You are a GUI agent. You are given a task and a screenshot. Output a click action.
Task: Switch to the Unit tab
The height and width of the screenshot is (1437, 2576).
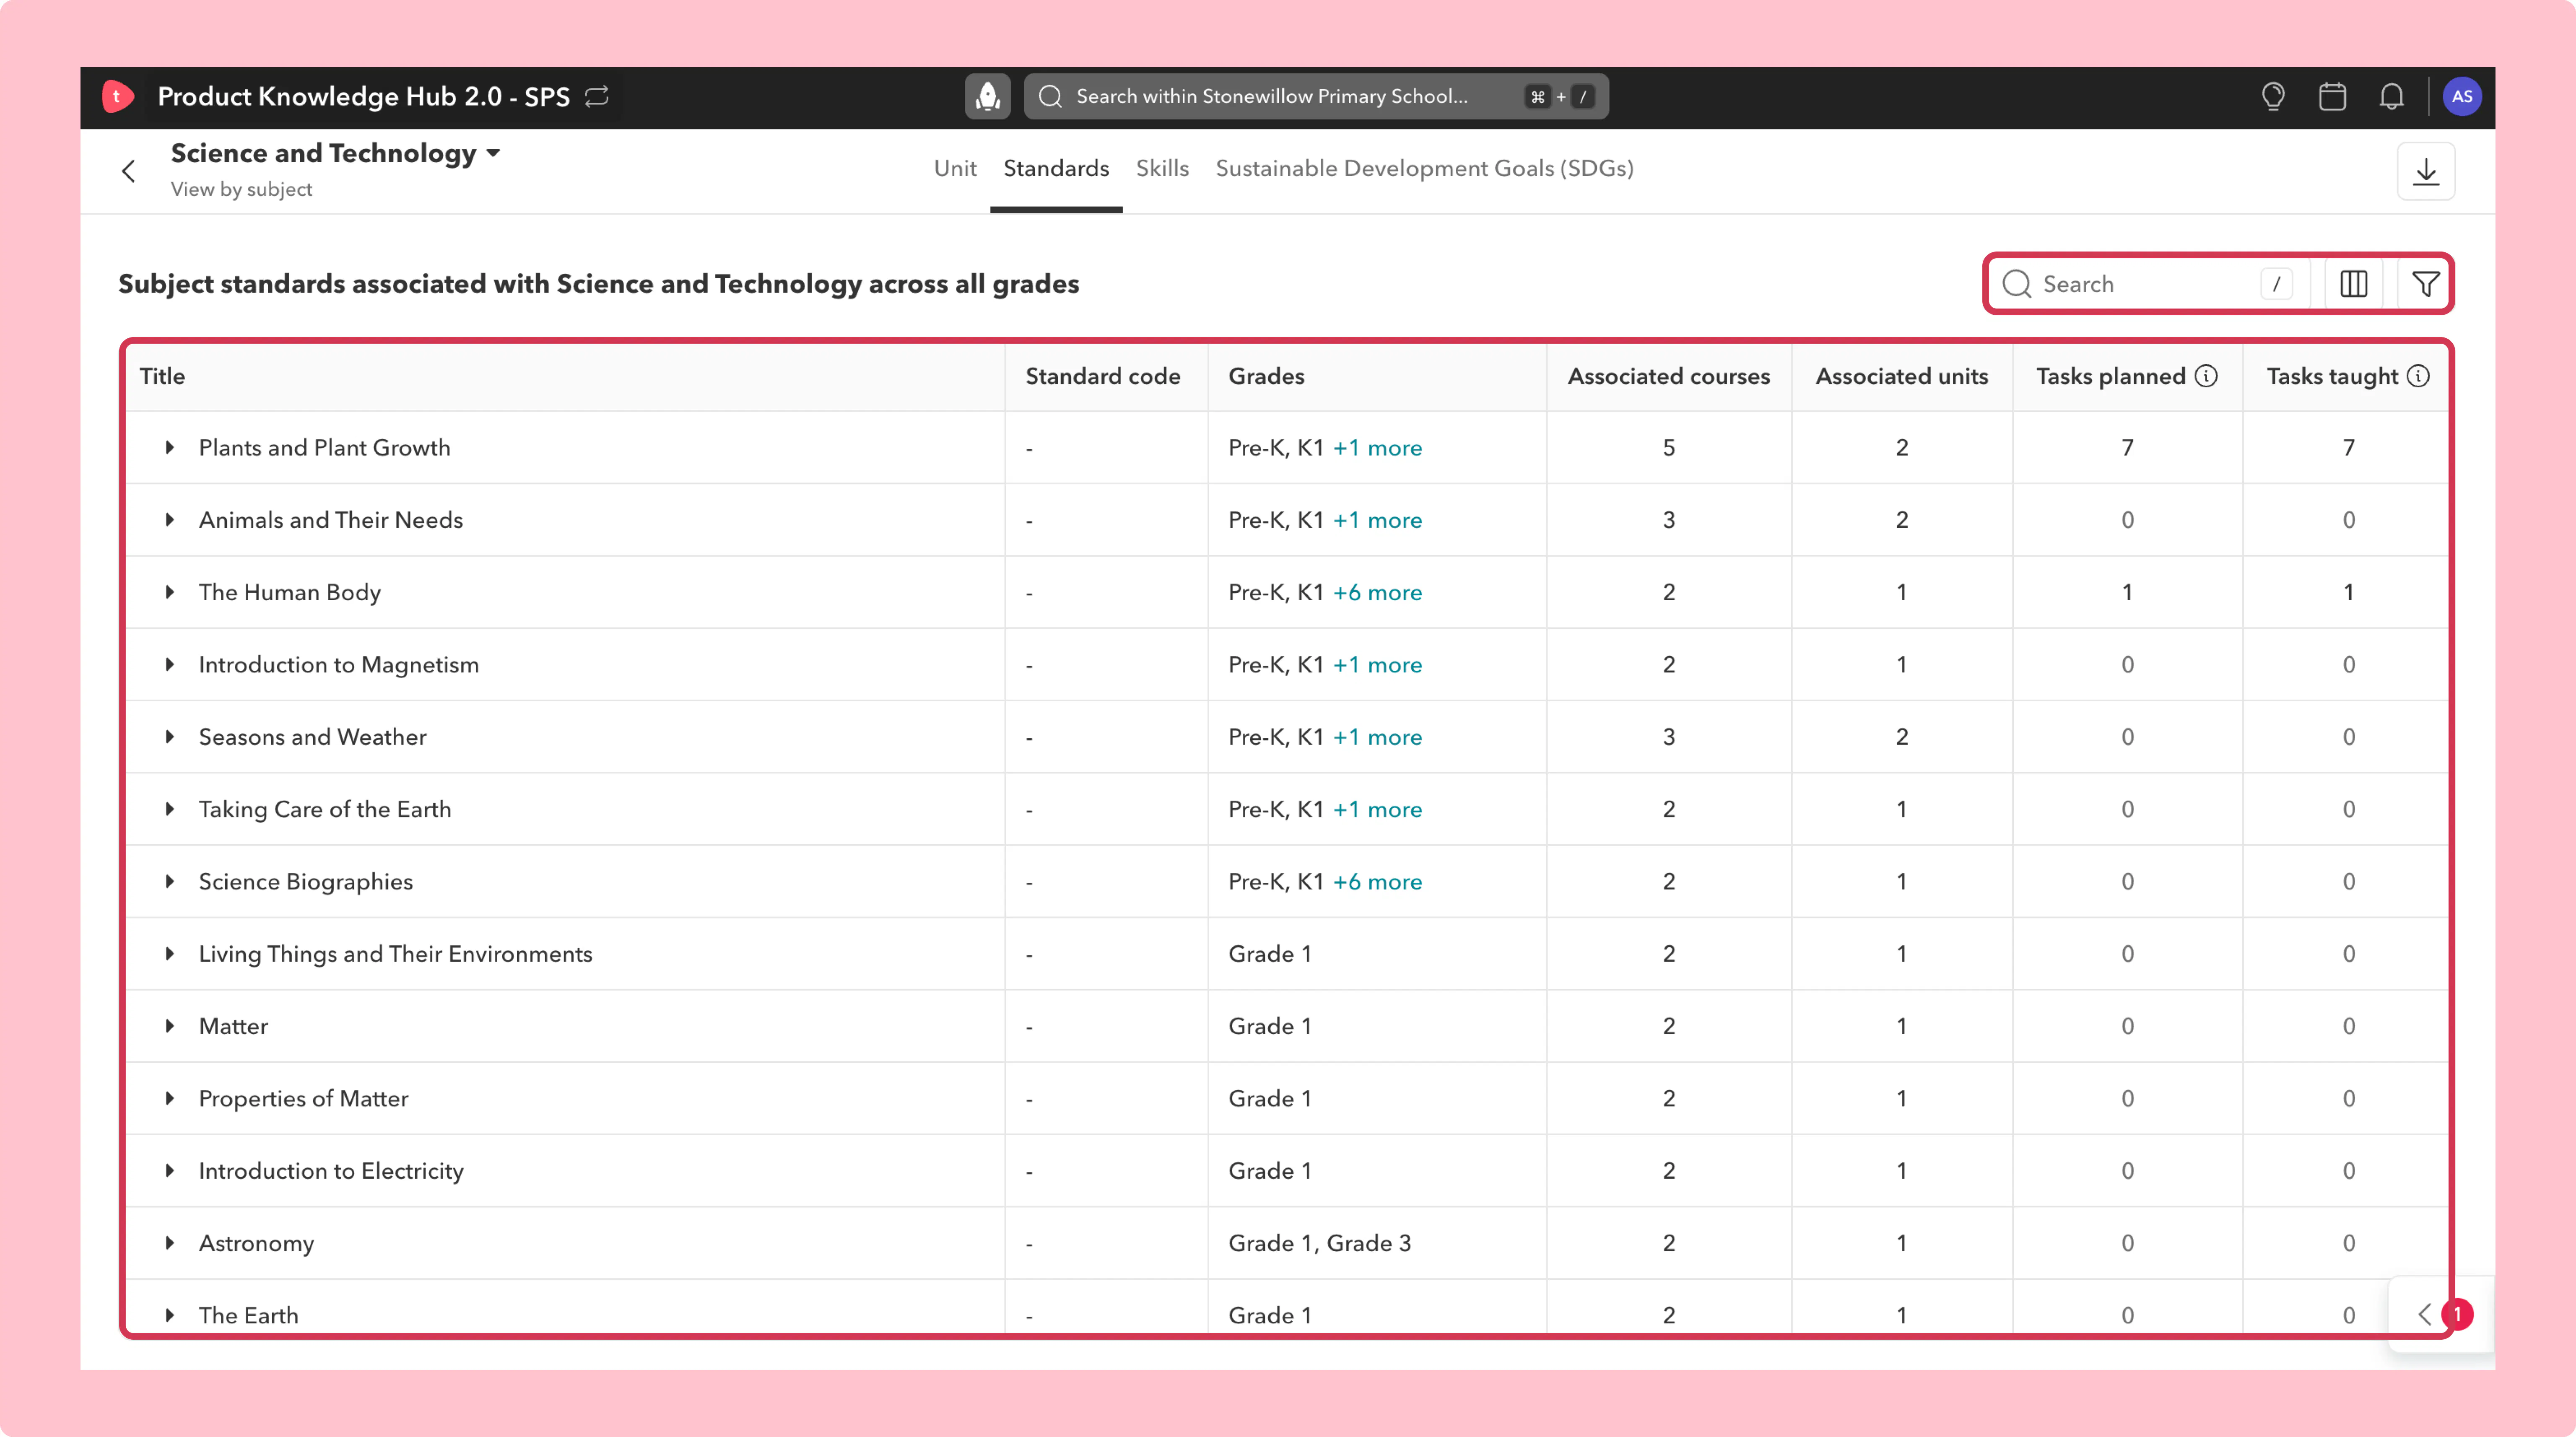[955, 168]
